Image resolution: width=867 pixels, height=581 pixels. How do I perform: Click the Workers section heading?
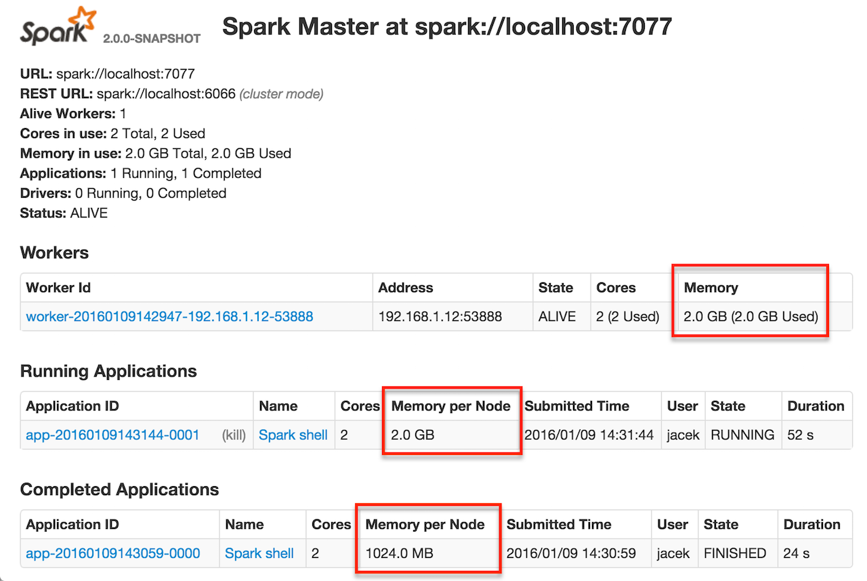click(x=54, y=253)
